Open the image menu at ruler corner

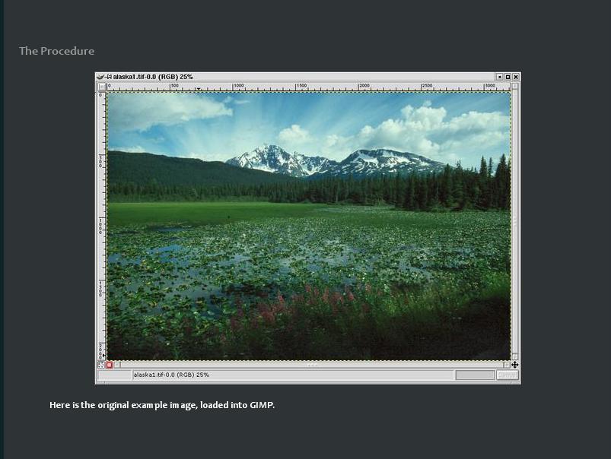point(101,87)
